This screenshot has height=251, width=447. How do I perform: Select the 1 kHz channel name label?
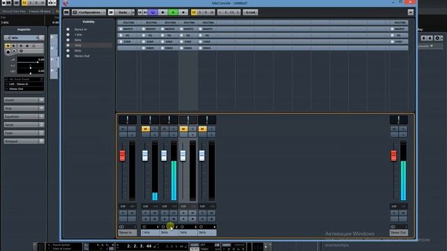click(150, 232)
